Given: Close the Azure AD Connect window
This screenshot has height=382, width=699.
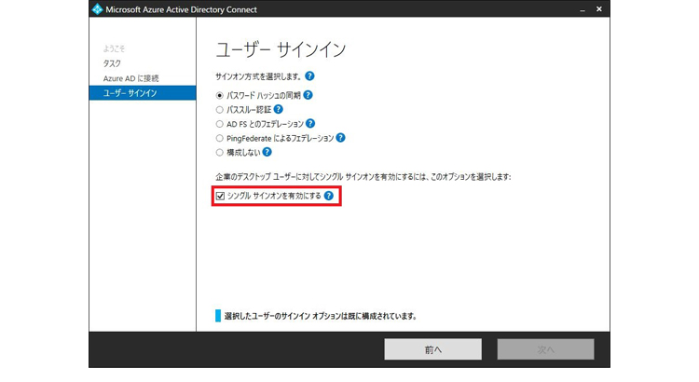Looking at the screenshot, I should click(x=599, y=9).
